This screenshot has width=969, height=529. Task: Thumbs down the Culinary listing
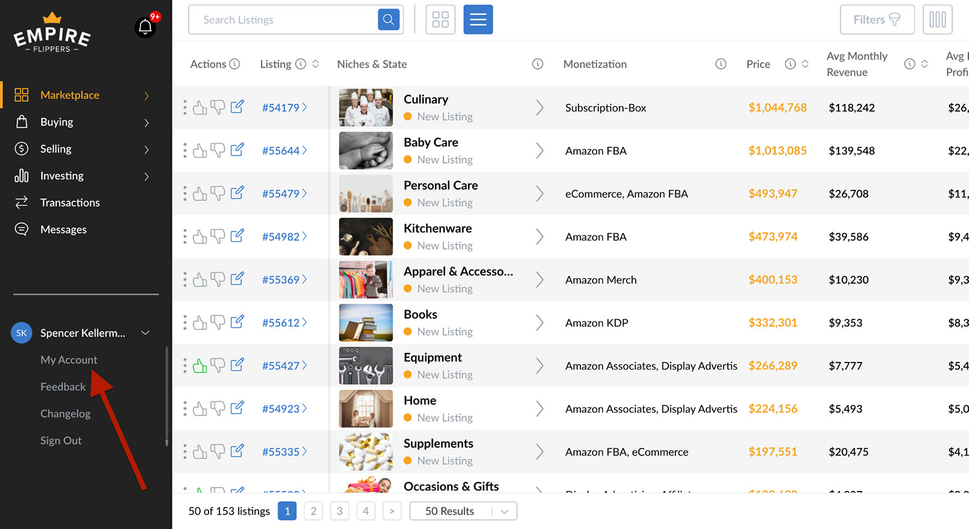coord(218,107)
